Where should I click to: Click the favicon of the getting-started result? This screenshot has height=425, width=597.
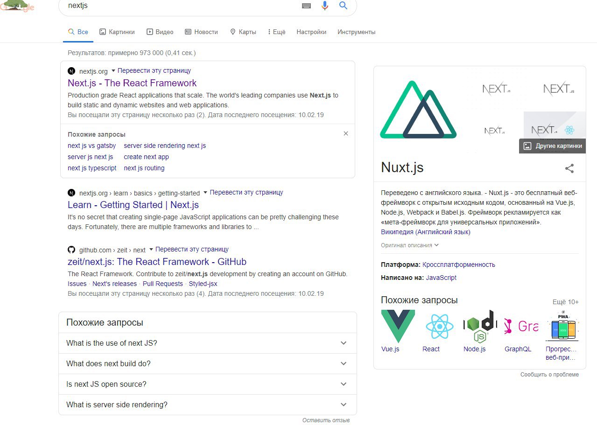click(71, 193)
